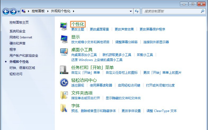Image resolution: width=208 pixels, height=130 pixels.
Task: Open the 桌面小工具 heading
Action: pyautogui.click(x=82, y=50)
